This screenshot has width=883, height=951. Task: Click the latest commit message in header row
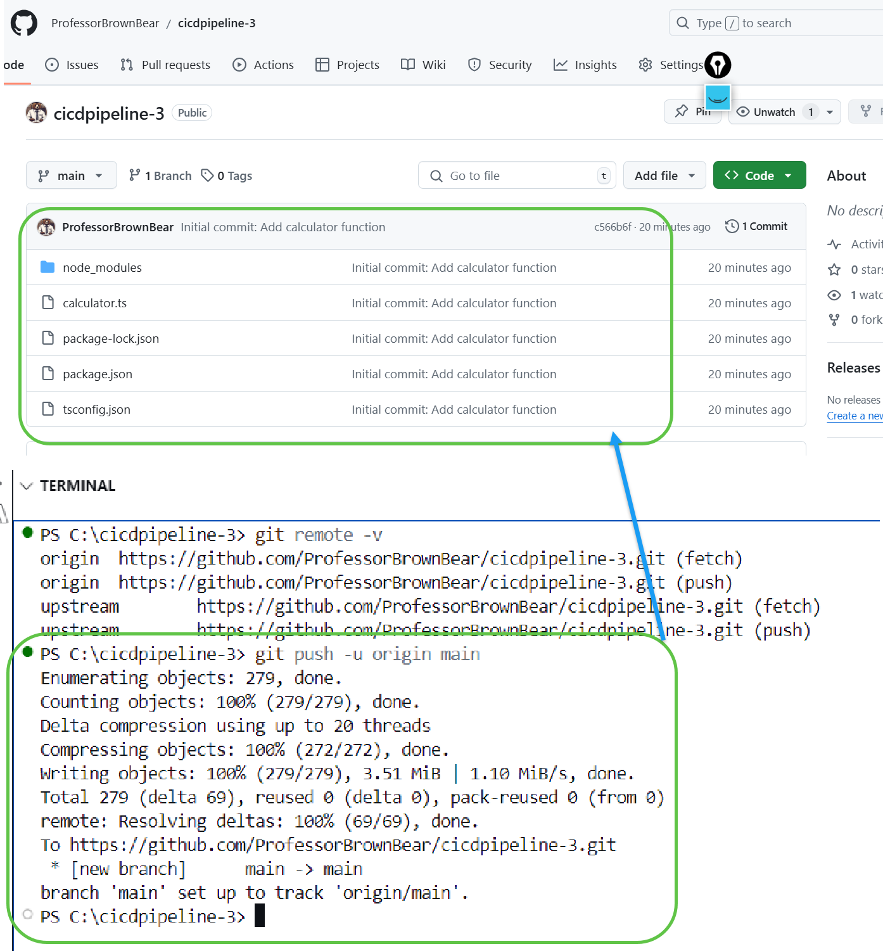(283, 227)
